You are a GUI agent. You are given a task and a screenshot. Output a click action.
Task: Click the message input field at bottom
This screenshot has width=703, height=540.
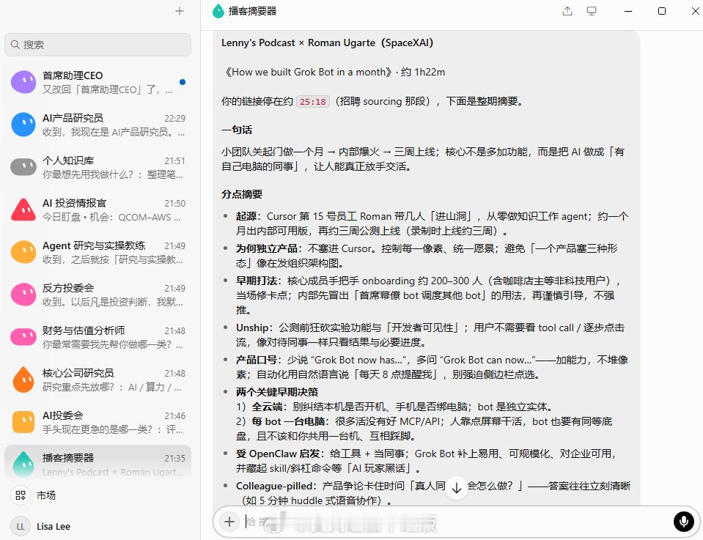tap(457, 521)
